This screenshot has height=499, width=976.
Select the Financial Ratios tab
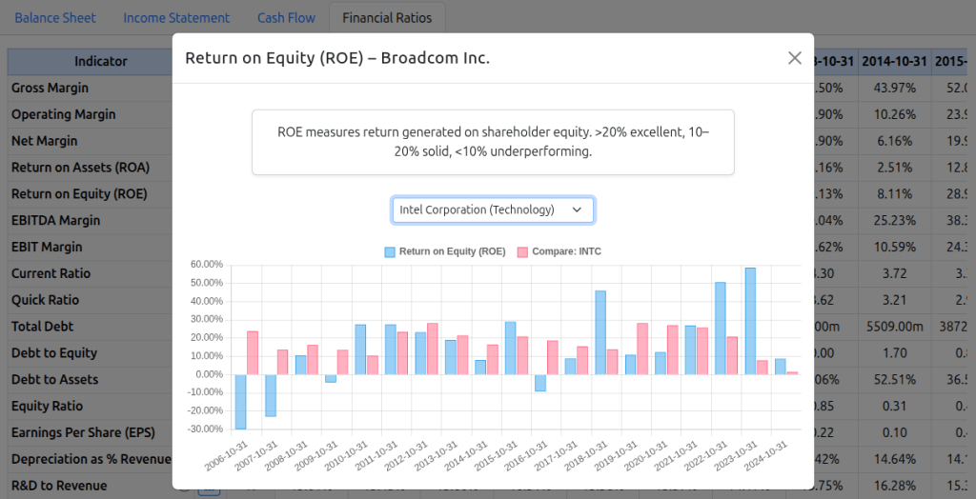pos(386,18)
